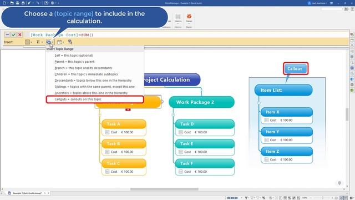Collapse the Project Calculation branch toggle
The image size is (355, 200).
[201, 90]
